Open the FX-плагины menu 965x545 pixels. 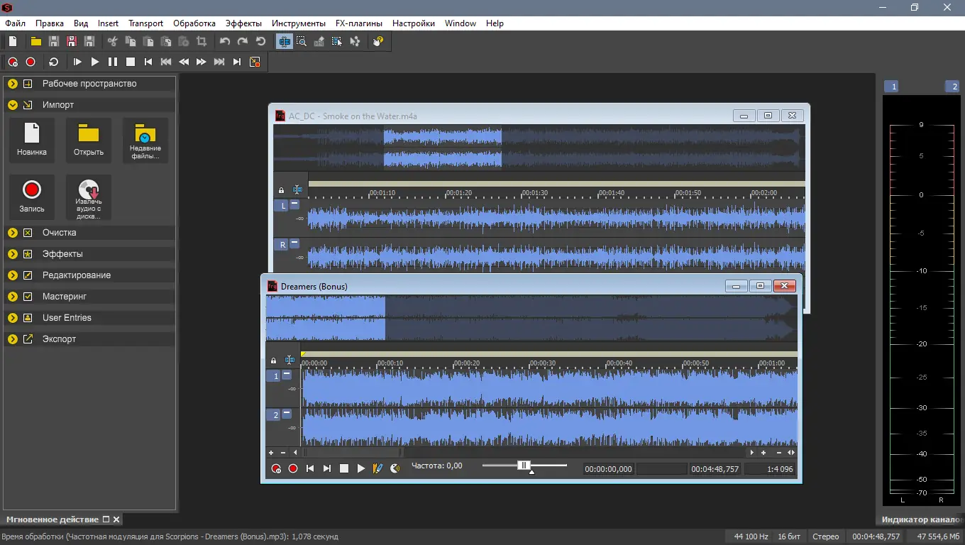pyautogui.click(x=358, y=23)
